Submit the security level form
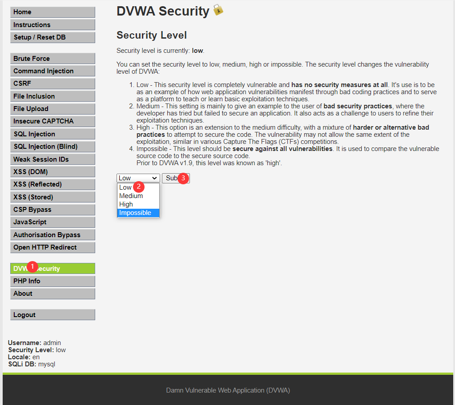This screenshot has height=405, width=455. point(176,178)
